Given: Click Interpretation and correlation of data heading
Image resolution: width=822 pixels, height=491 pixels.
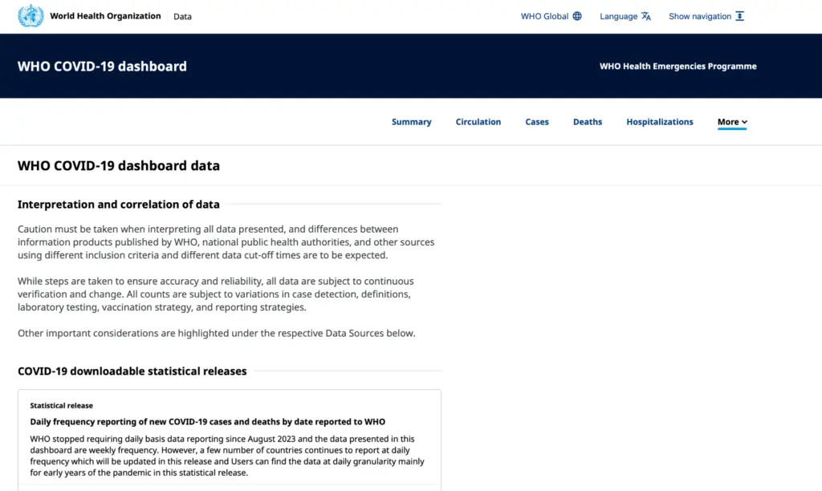Looking at the screenshot, I should click(119, 205).
